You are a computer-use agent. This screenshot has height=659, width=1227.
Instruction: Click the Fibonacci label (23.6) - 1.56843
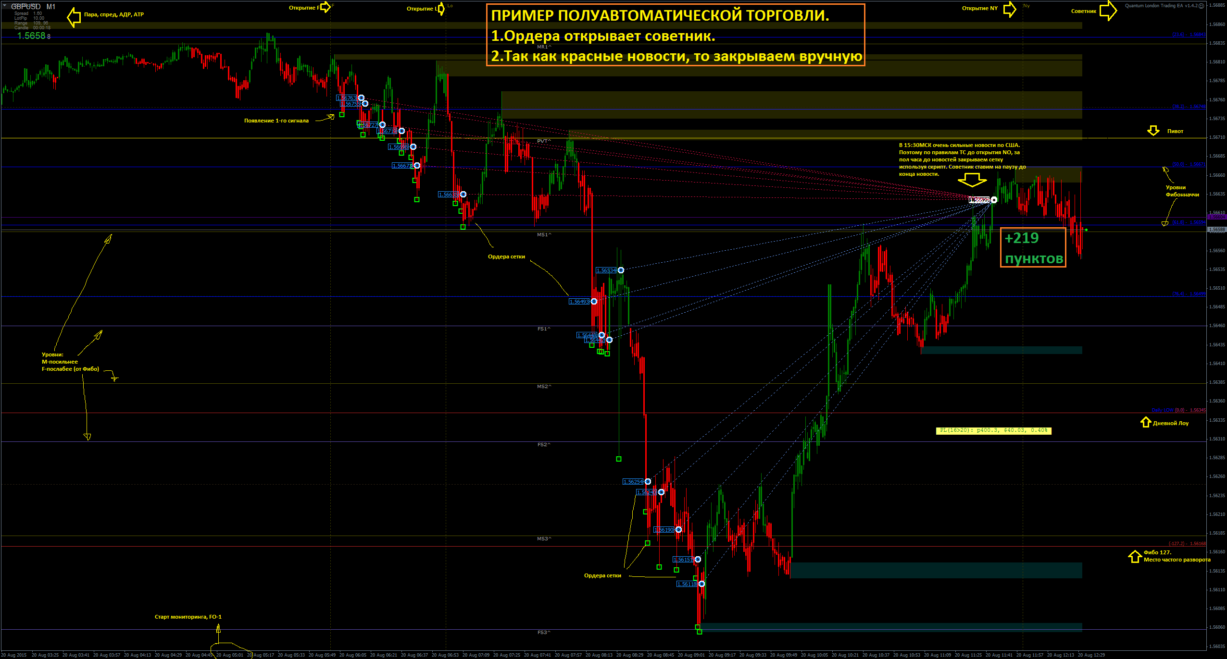pyautogui.click(x=1189, y=35)
